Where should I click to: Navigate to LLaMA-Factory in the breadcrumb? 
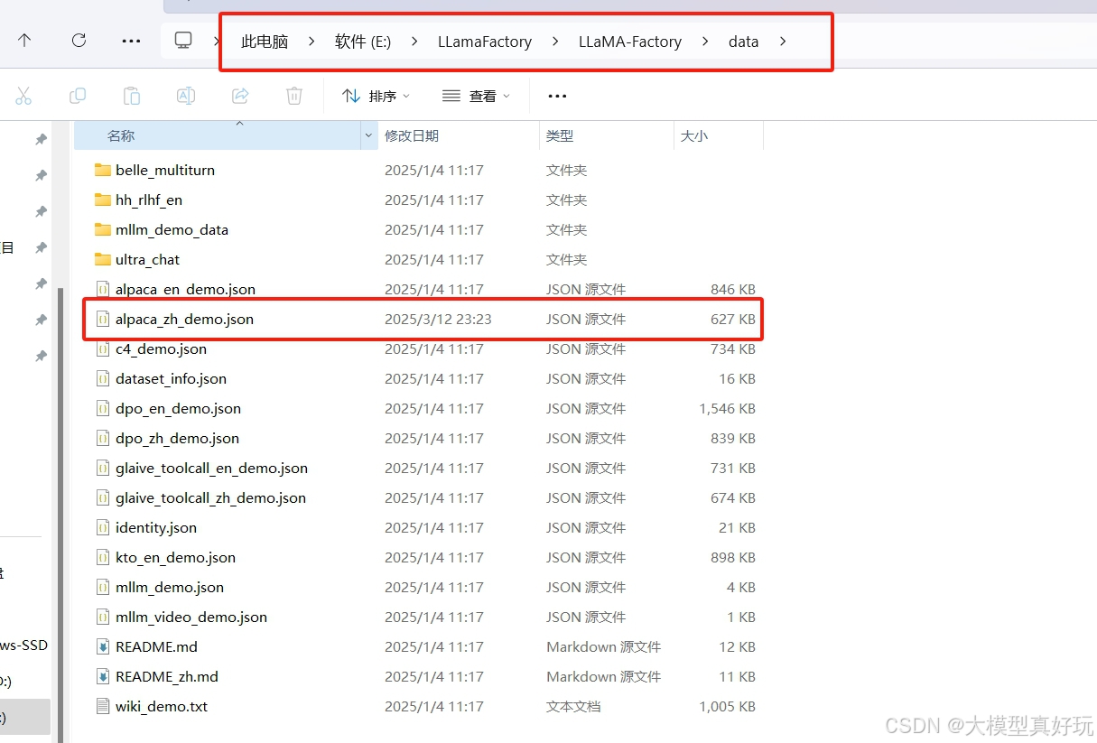[630, 42]
